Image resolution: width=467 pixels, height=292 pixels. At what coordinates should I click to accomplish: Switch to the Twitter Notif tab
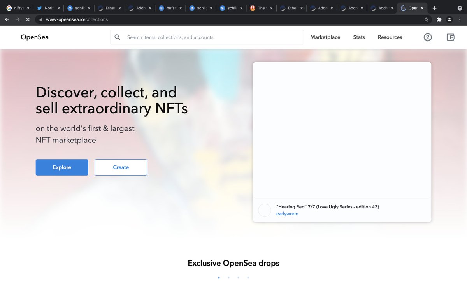coord(49,8)
